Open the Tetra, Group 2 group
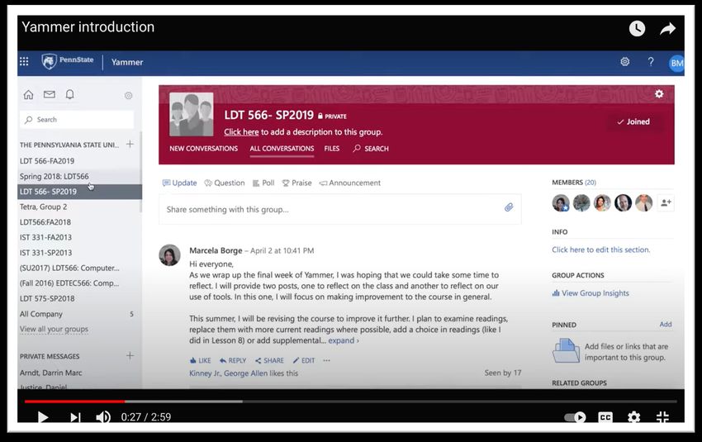The height and width of the screenshot is (442, 702). click(x=43, y=207)
